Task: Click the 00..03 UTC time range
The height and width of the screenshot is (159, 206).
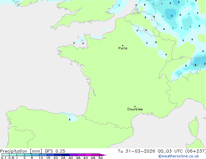Action: (x=170, y=151)
